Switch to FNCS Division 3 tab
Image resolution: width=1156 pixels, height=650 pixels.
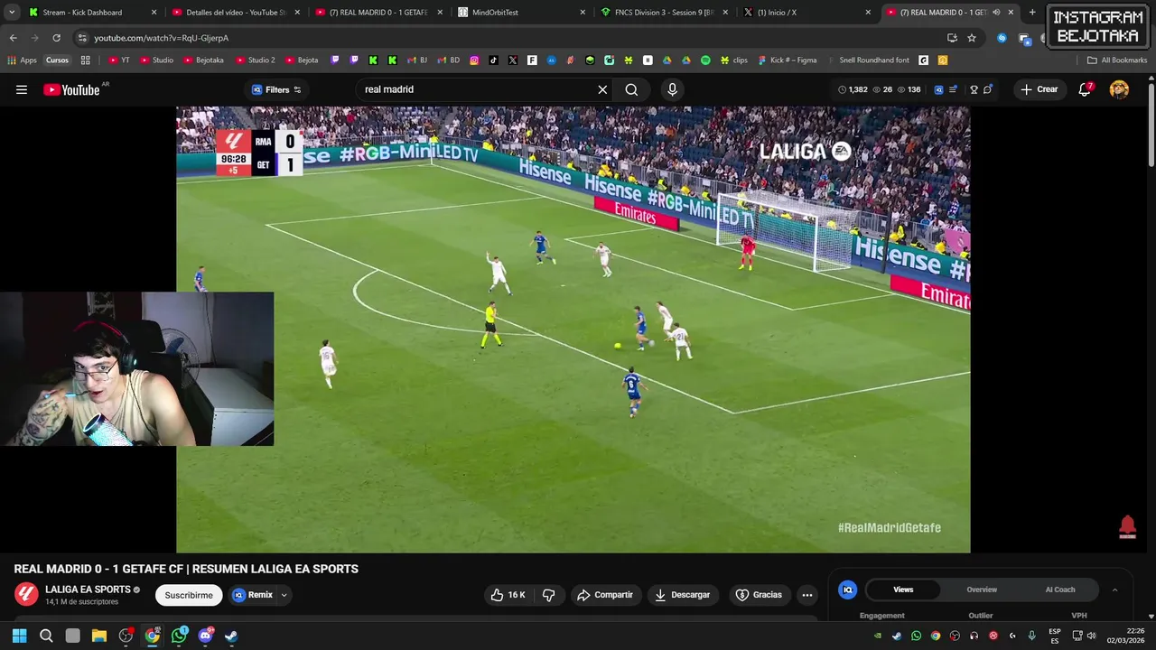pyautogui.click(x=663, y=13)
